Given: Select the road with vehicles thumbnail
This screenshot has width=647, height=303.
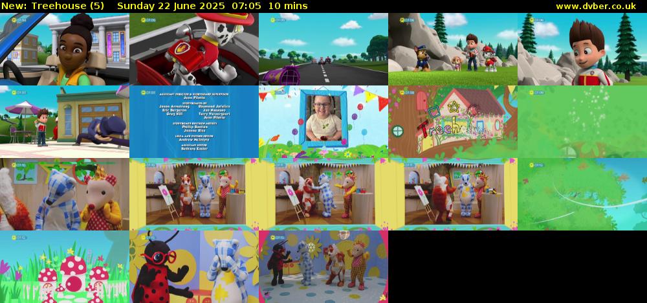Looking at the screenshot, I should (323, 49).
